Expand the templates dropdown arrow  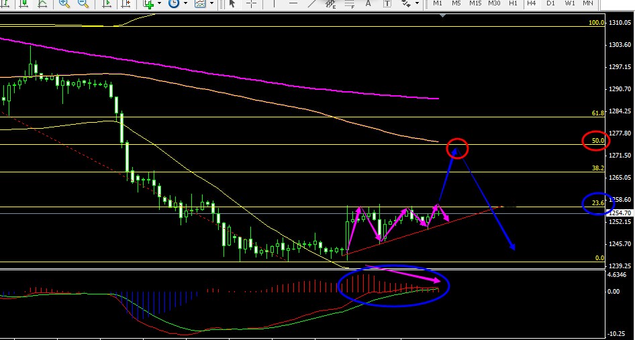(x=211, y=3)
